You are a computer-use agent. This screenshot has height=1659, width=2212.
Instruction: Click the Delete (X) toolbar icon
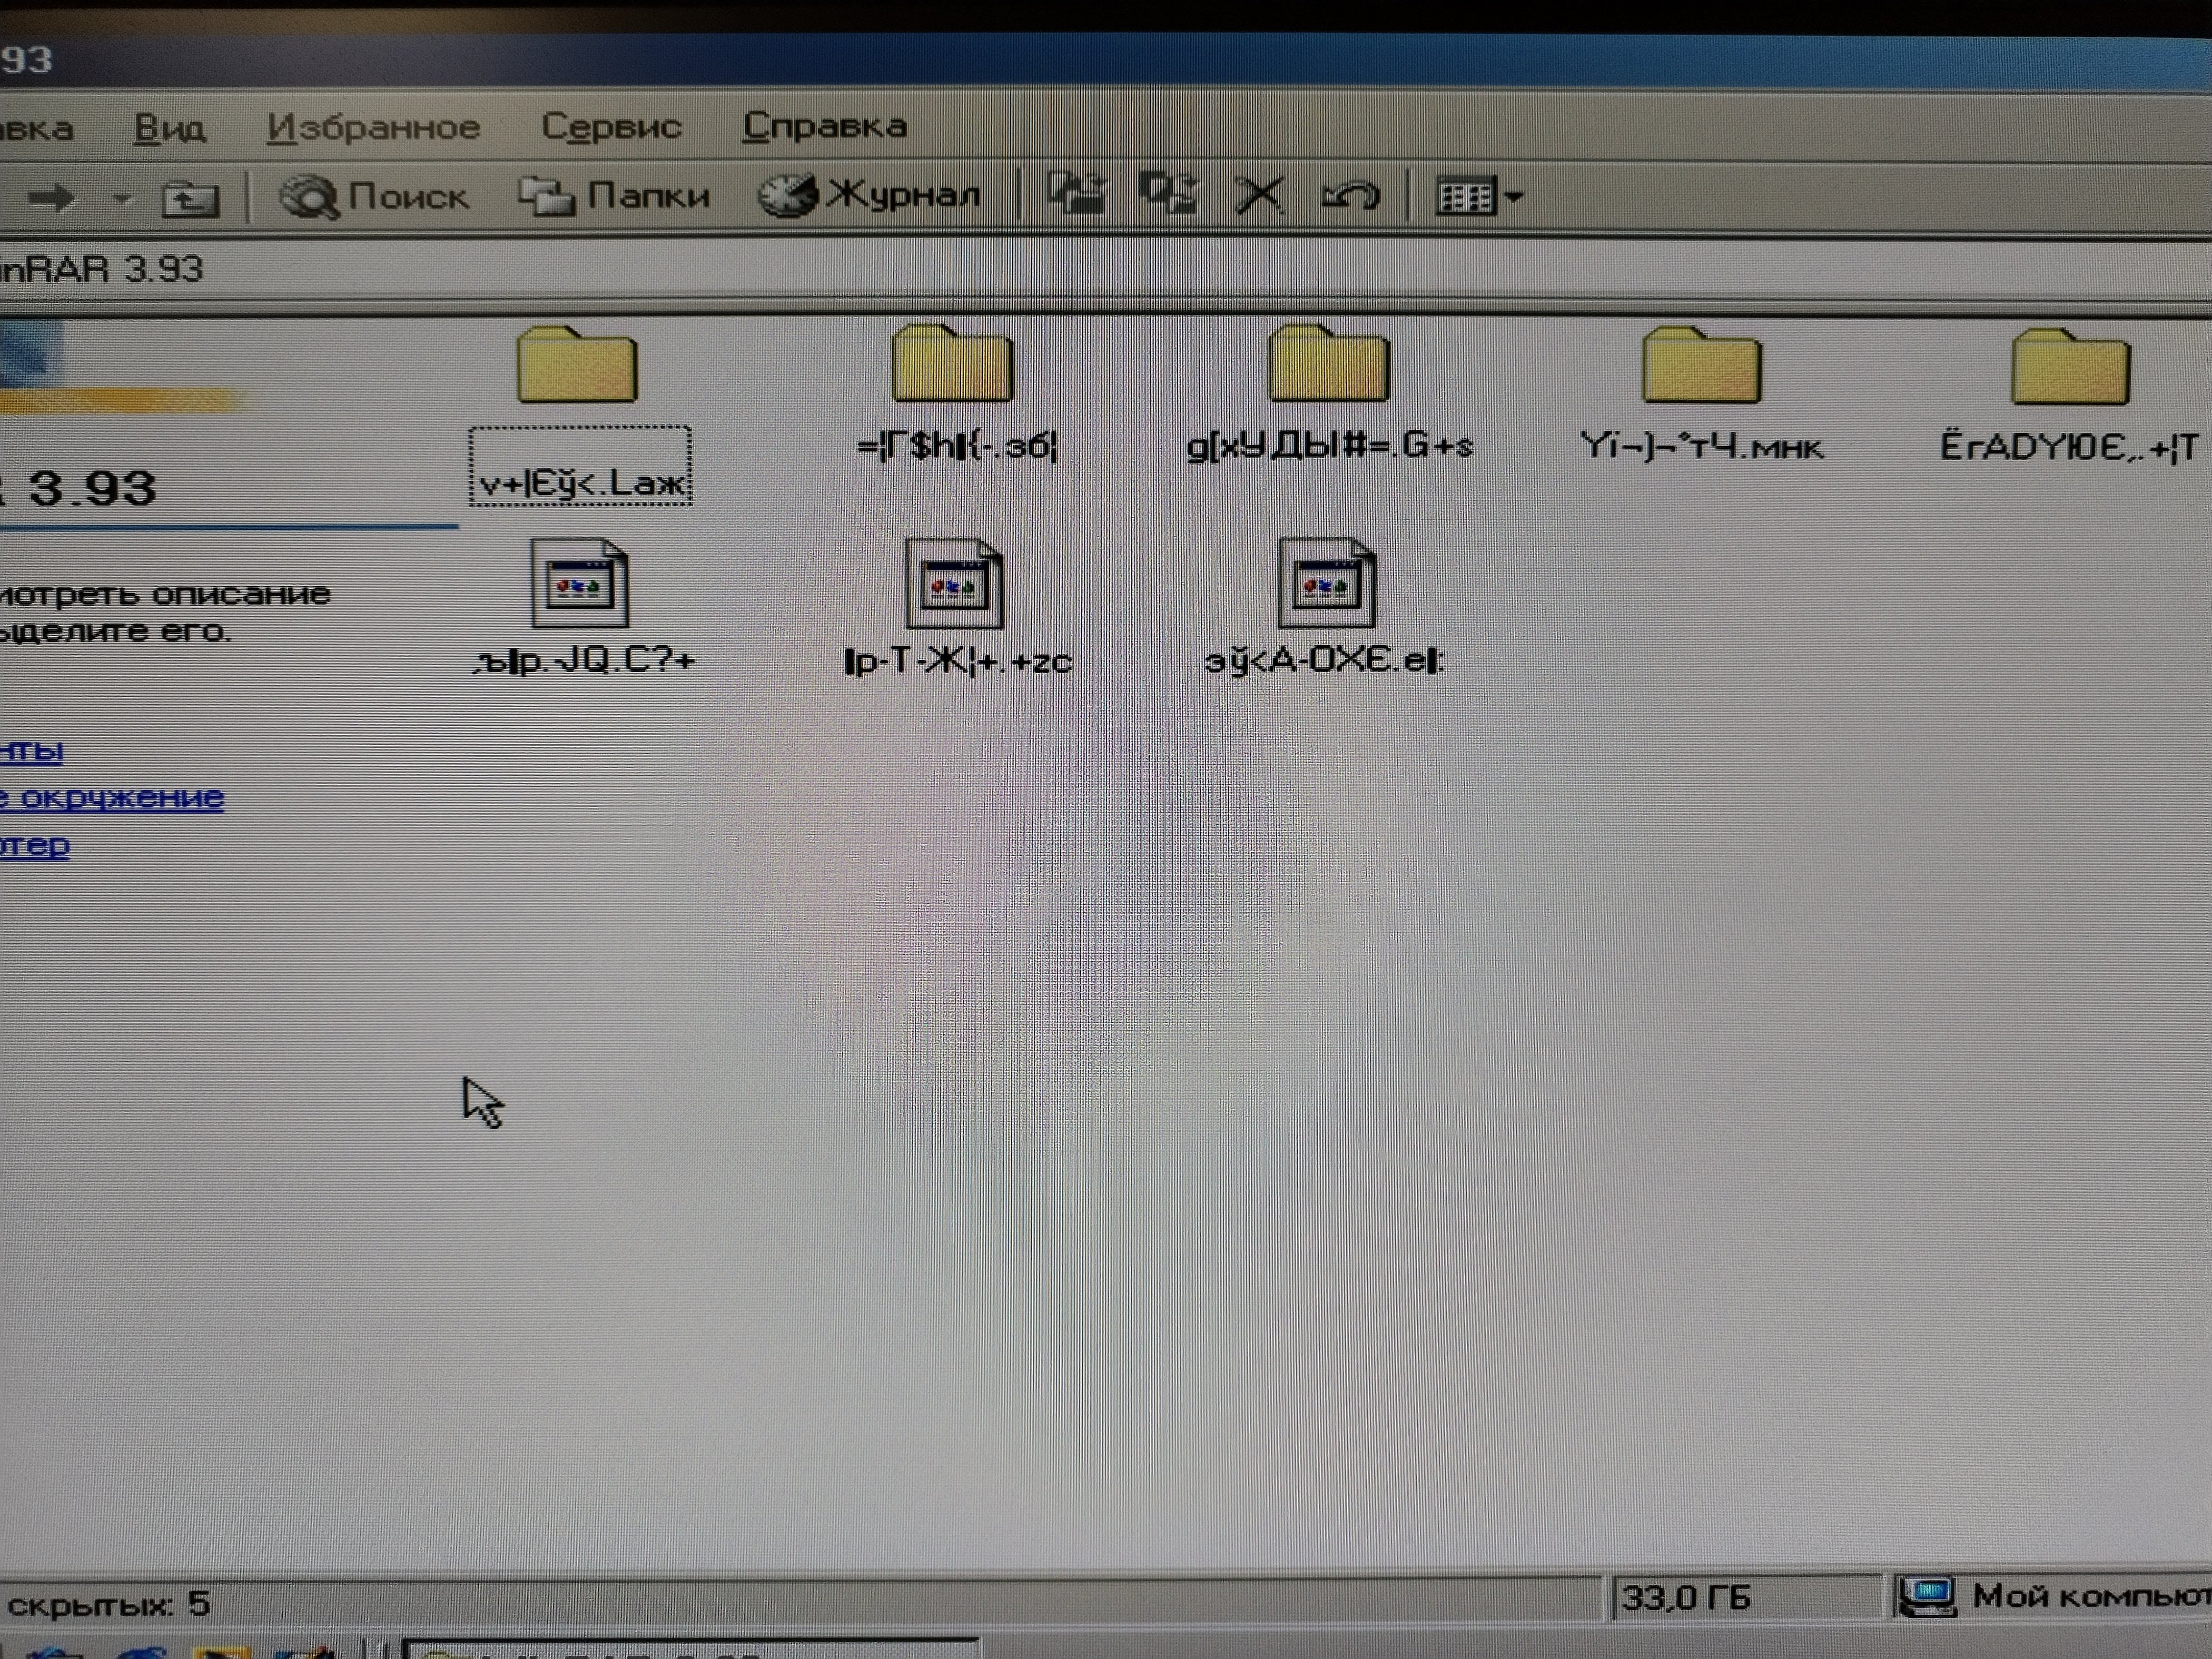[1259, 194]
